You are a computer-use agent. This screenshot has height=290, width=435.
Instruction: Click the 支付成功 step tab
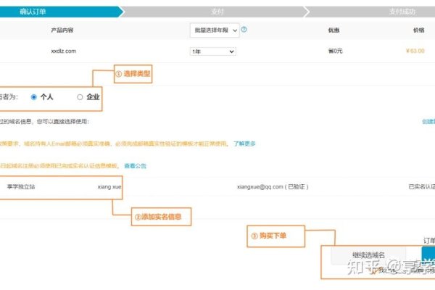click(x=370, y=12)
